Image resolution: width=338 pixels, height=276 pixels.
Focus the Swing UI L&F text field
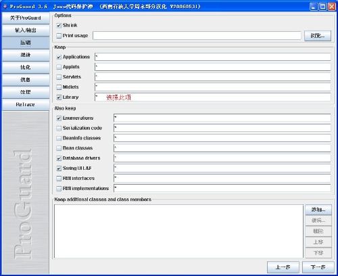222,168
